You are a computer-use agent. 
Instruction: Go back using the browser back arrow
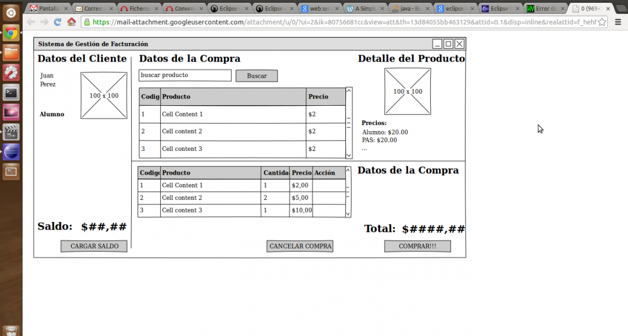[x=30, y=22]
